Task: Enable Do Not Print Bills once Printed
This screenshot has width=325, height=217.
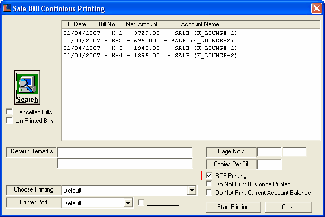Action: (209, 184)
